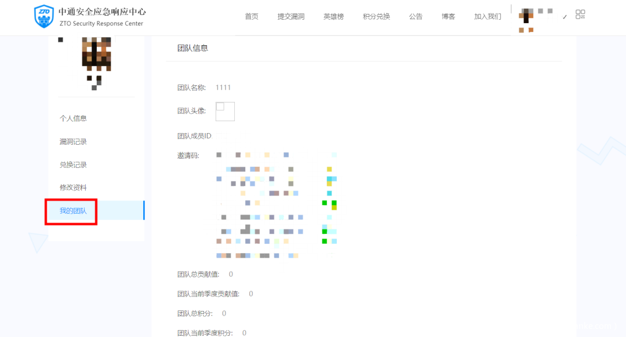626x337 pixels.
Task: Navigate to 积分兑换 page
Action: point(377,16)
